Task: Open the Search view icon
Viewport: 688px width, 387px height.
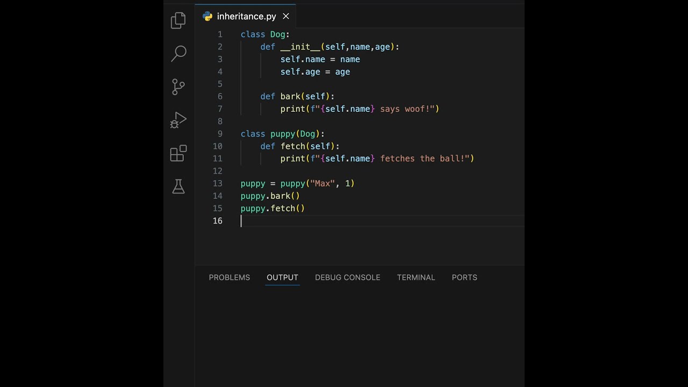Action: tap(178, 53)
